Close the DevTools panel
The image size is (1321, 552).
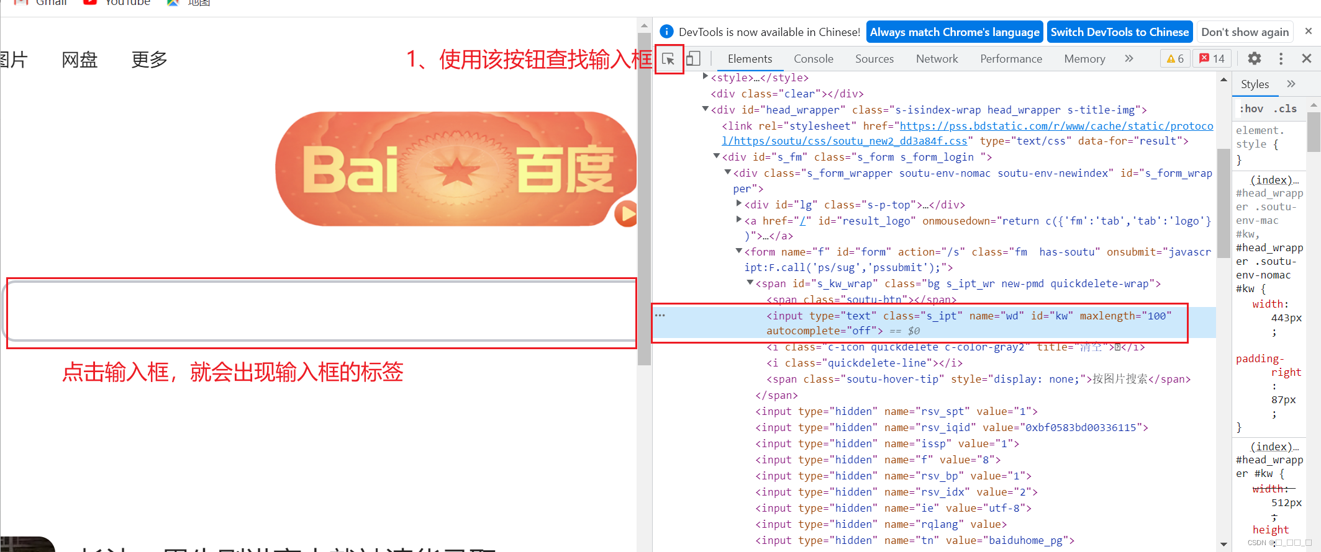(1307, 58)
